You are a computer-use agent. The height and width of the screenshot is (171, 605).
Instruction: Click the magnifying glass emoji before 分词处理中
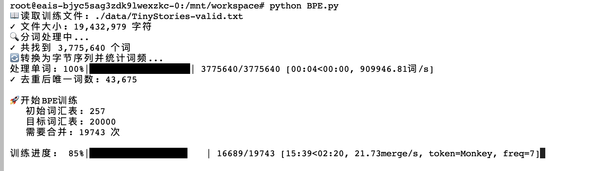point(14,37)
